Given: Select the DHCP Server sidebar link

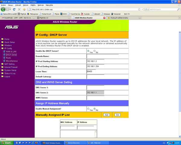Looking at the screenshot, I should pos(11,55).
